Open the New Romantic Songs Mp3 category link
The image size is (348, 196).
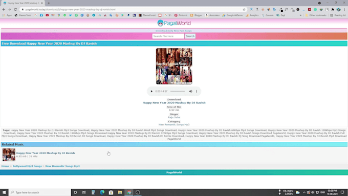coord(174,124)
